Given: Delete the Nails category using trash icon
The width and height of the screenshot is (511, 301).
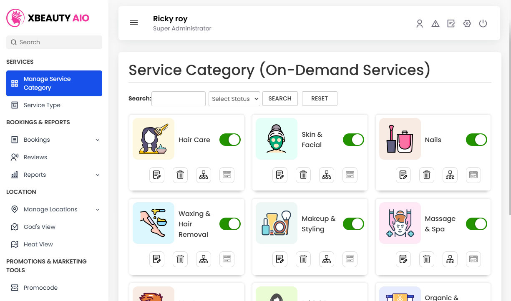Looking at the screenshot, I should [x=426, y=175].
